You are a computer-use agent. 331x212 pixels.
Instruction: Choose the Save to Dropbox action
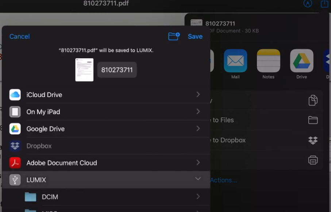pos(266,140)
